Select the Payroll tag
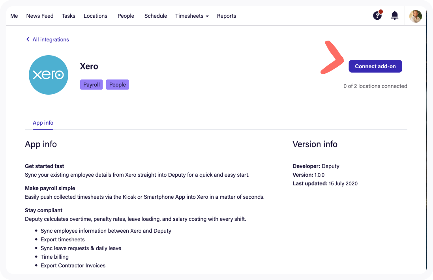This screenshot has height=280, width=433. [92, 85]
